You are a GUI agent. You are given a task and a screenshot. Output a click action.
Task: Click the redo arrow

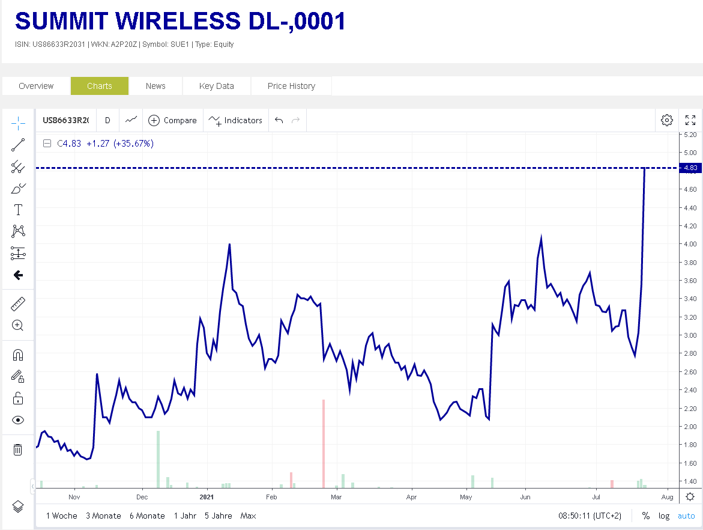[x=295, y=120]
